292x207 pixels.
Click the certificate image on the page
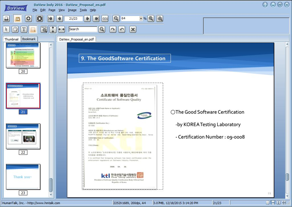pos(120,137)
